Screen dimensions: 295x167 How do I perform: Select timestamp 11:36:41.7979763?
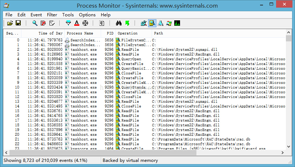point(45,40)
